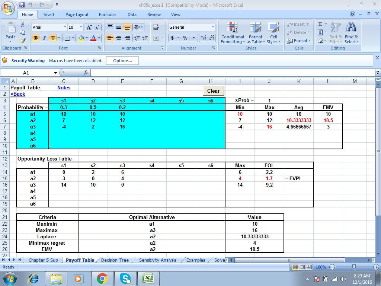Toggle Italic formatting
This screenshot has height=286, width=381.
coord(44,38)
